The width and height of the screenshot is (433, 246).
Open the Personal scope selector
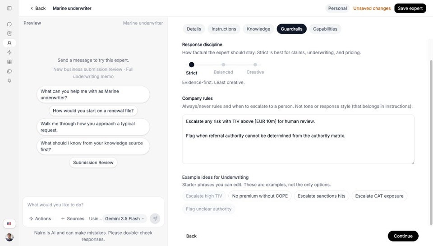[337, 8]
